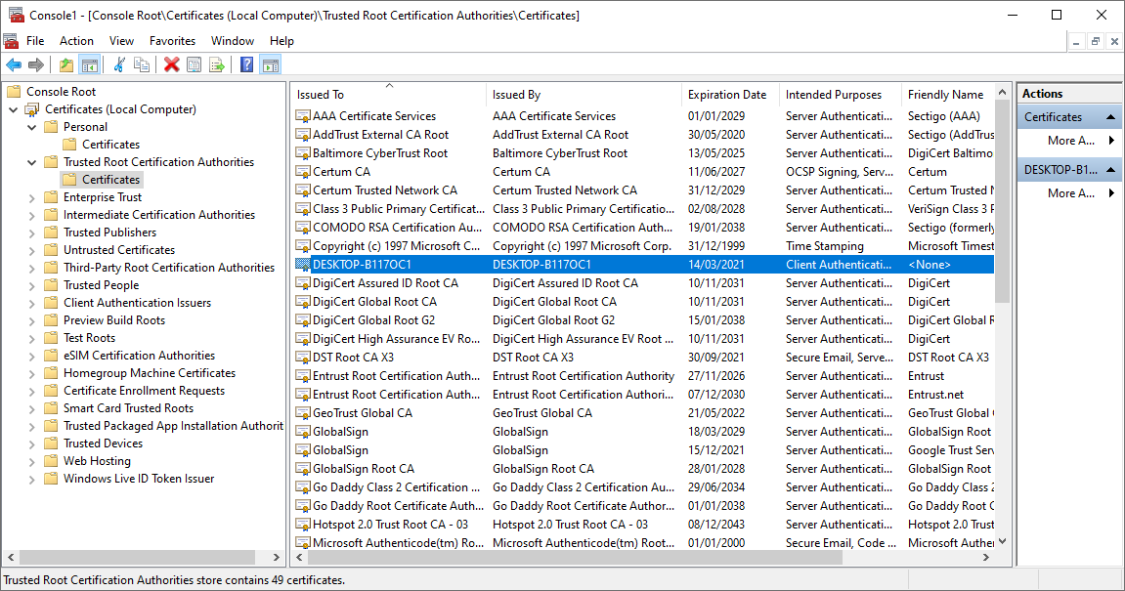
Task: Delete selected certificate with red X
Action: click(x=171, y=65)
